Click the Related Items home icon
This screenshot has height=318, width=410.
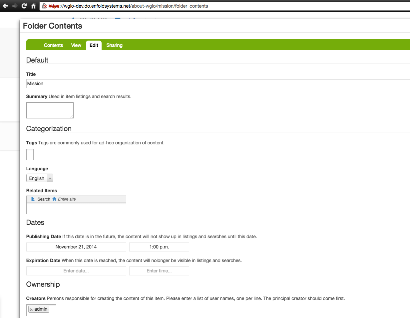click(54, 199)
